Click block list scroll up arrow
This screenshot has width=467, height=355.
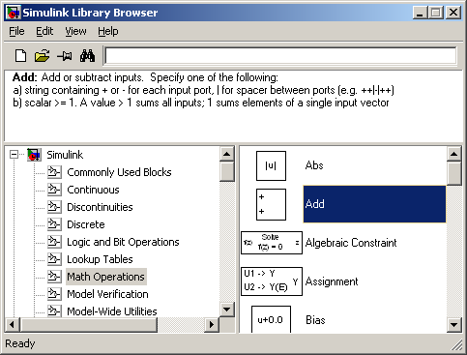click(x=454, y=154)
